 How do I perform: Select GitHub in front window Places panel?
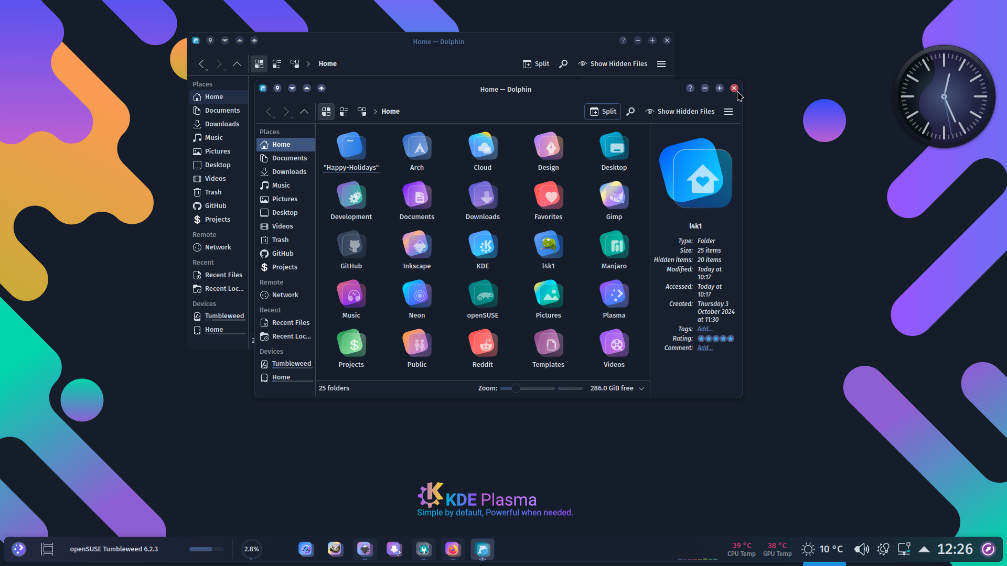click(286, 254)
